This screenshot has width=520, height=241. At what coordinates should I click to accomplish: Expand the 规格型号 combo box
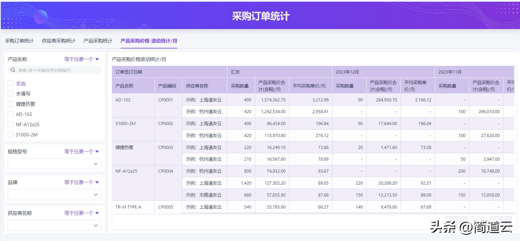[54, 164]
